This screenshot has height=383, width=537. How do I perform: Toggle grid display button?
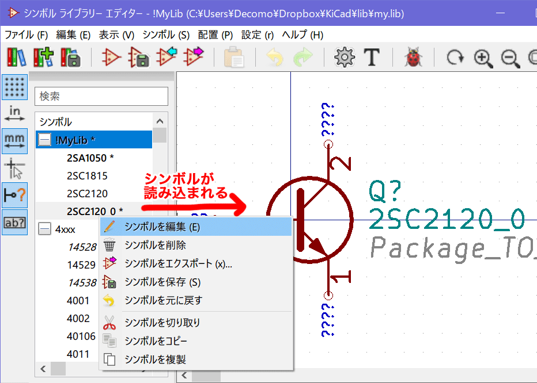(x=15, y=87)
